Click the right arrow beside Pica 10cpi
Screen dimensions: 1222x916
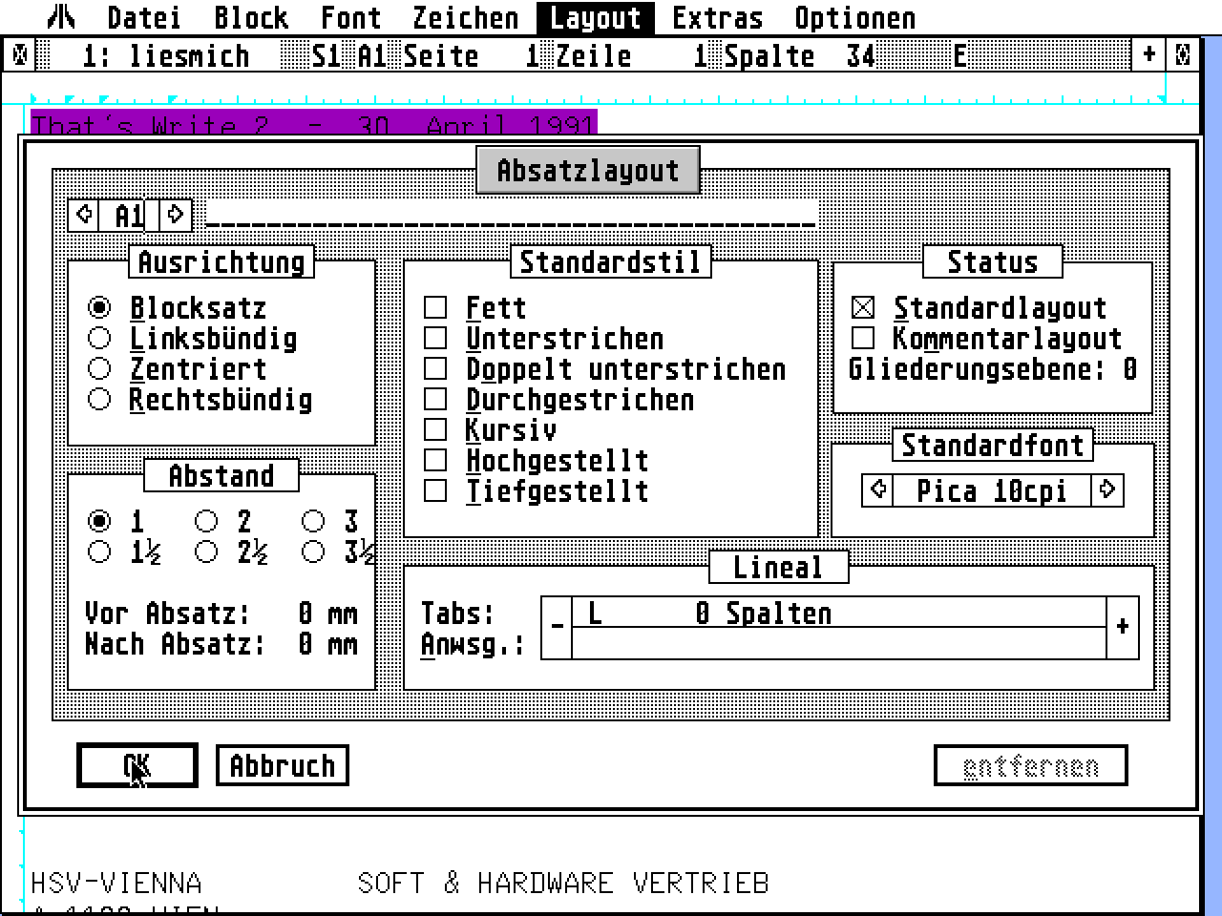click(1107, 490)
